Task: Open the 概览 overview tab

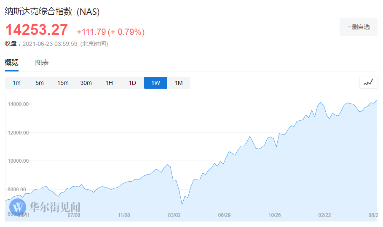Action: pyautogui.click(x=11, y=62)
